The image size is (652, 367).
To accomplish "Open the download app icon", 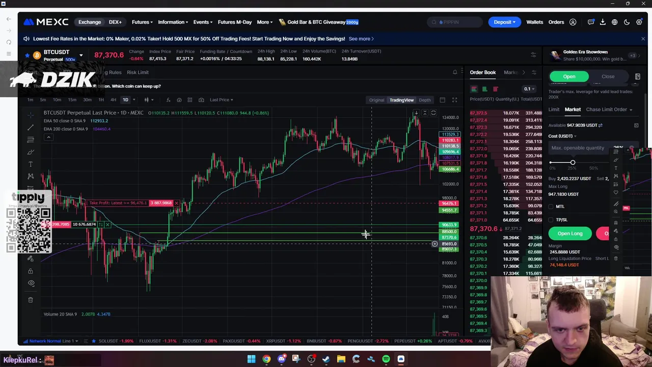I will tap(603, 22).
